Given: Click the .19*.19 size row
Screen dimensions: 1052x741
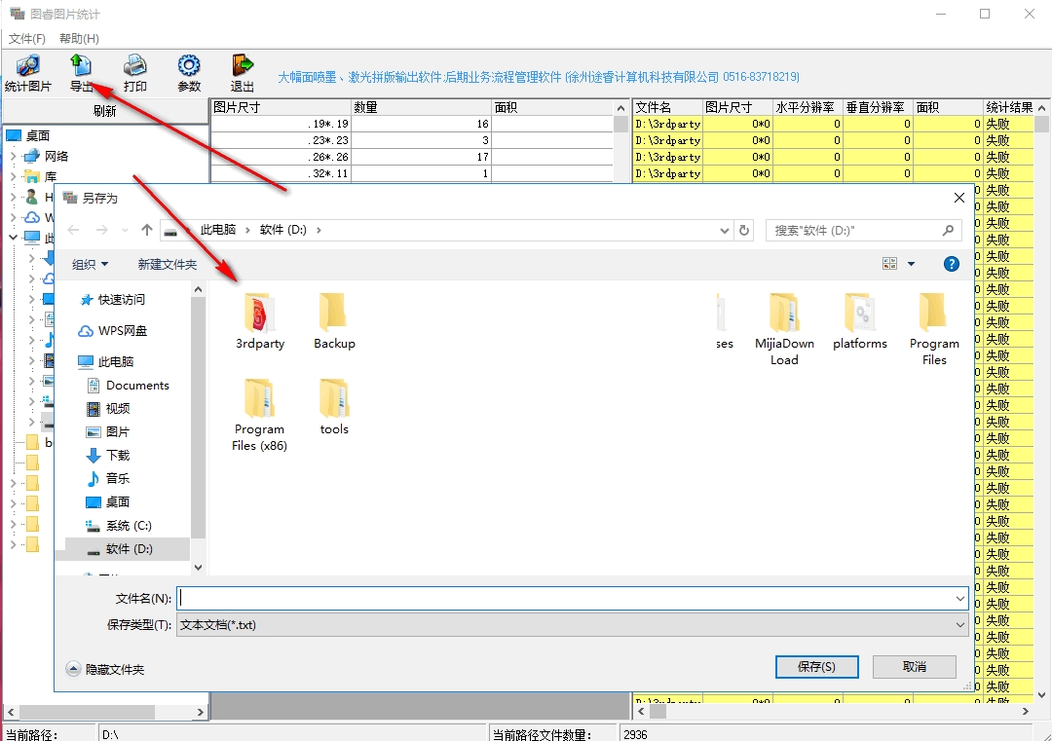Looking at the screenshot, I should coord(411,124).
